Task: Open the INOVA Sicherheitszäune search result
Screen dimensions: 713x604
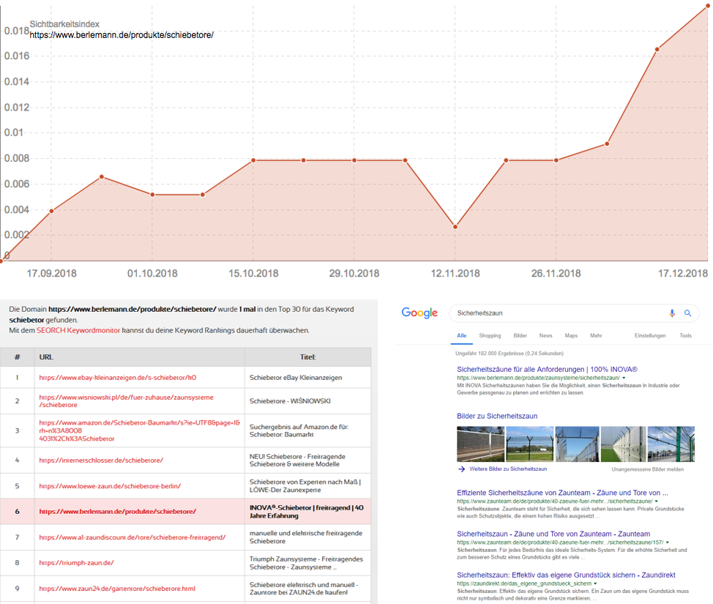Action: [x=548, y=369]
